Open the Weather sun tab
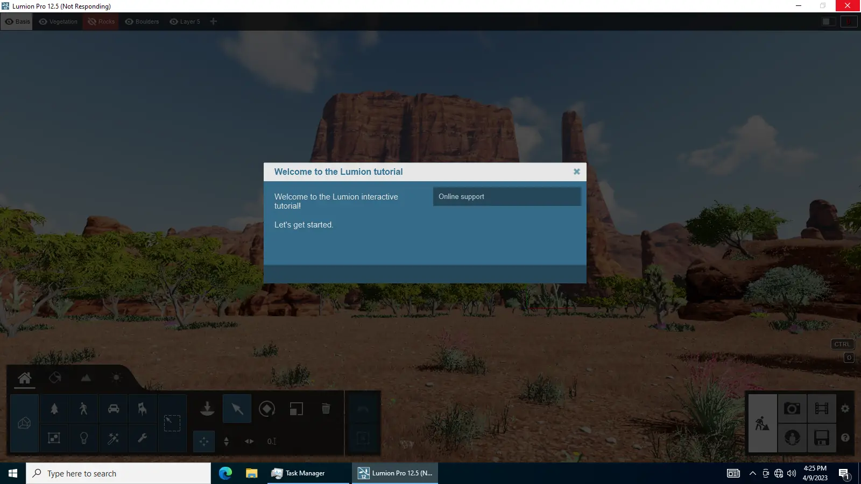861x484 pixels. [116, 378]
